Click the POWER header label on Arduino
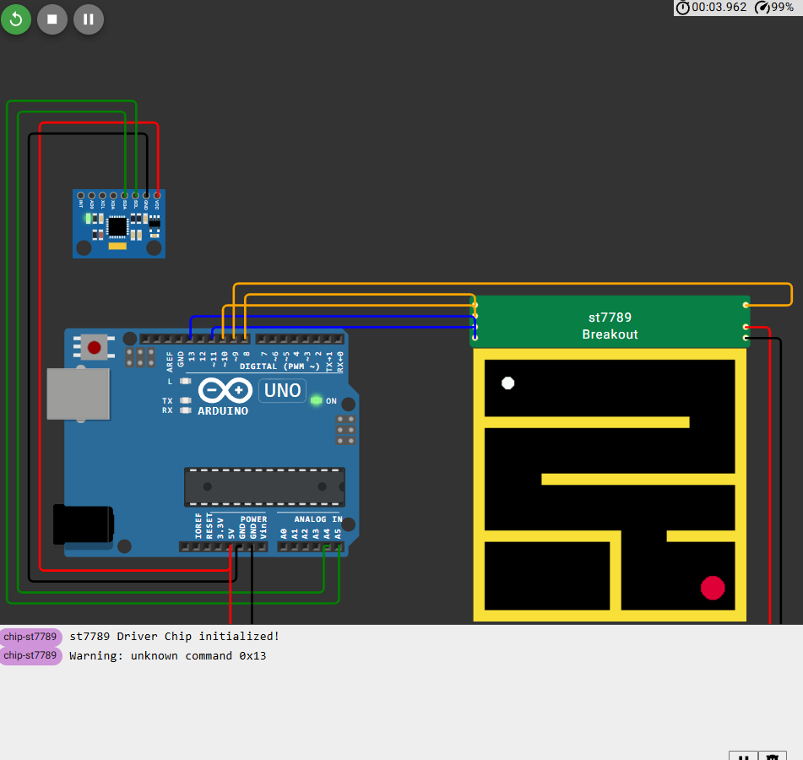 click(253, 519)
